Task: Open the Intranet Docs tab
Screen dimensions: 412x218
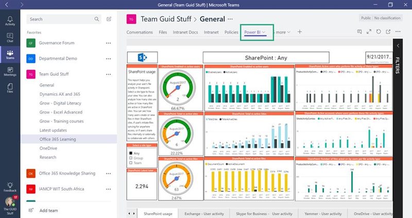Action: click(185, 32)
